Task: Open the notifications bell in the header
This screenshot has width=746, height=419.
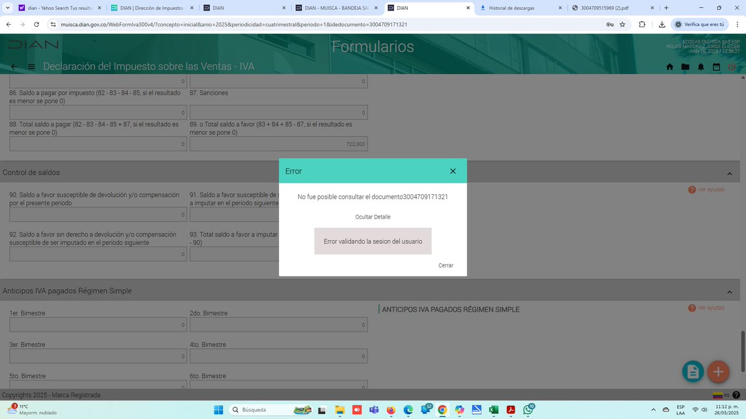Action: click(701, 67)
